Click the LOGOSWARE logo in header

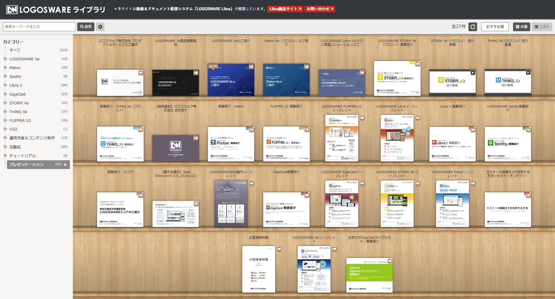tap(55, 10)
